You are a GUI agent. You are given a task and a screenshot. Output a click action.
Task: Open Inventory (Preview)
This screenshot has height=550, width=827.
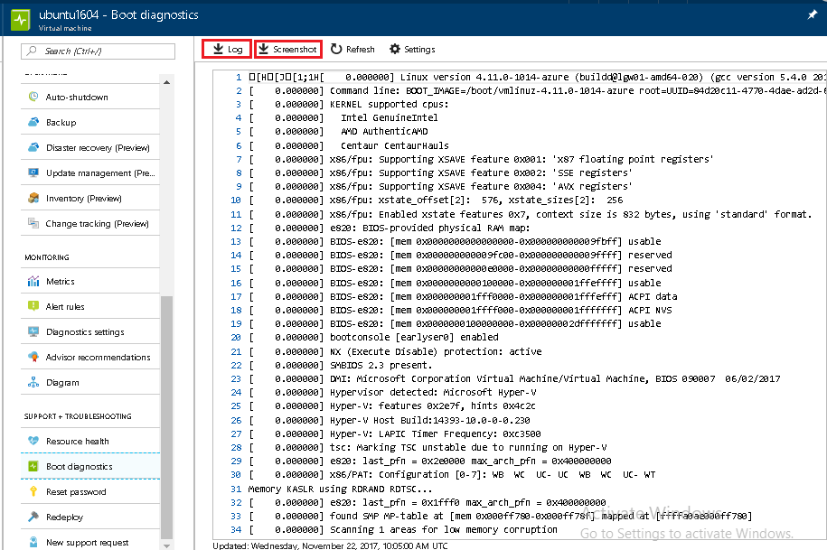(x=90, y=198)
